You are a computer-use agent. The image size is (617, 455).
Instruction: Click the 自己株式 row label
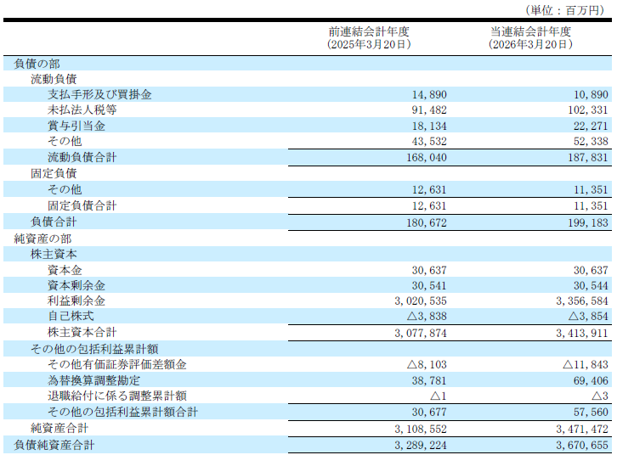[71, 316]
